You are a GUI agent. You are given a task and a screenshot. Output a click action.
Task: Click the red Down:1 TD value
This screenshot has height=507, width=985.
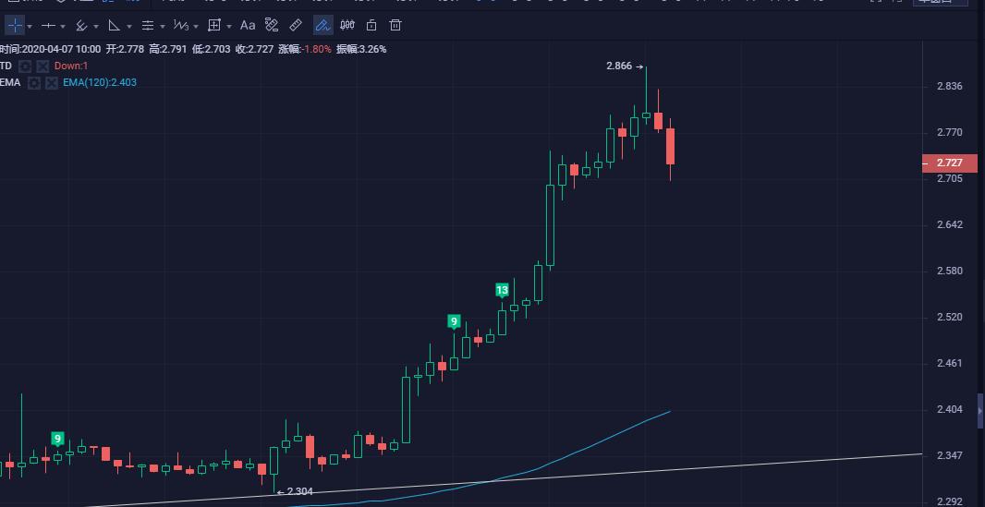pyautogui.click(x=71, y=66)
